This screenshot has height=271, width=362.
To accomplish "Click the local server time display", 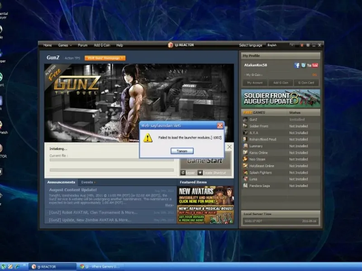I will 281,221.
